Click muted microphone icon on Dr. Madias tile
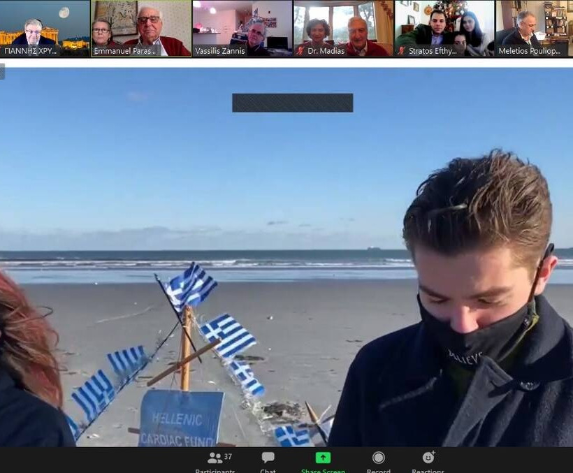The width and height of the screenshot is (573, 473). click(x=300, y=51)
